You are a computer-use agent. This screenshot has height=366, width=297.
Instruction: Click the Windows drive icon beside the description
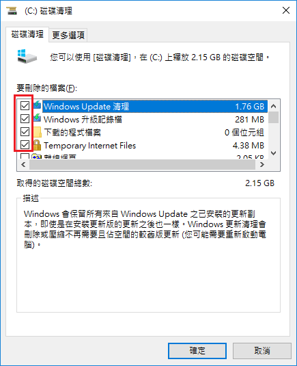click(x=27, y=56)
